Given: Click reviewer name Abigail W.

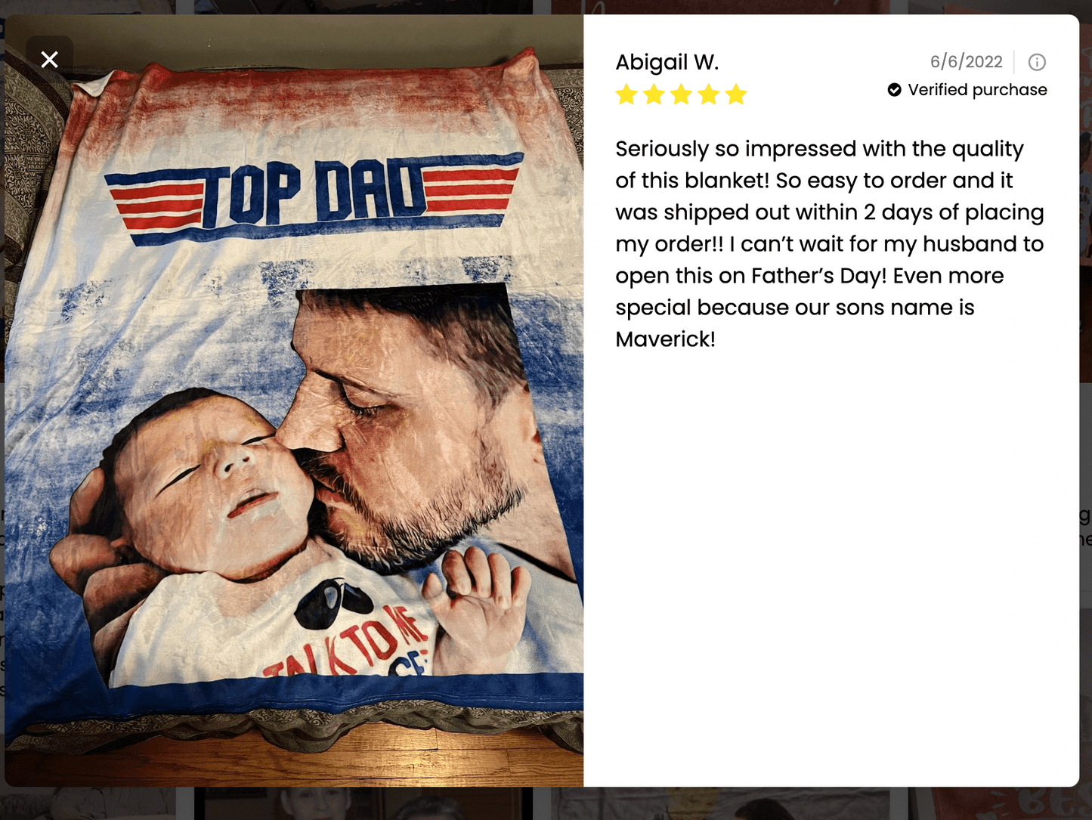Looking at the screenshot, I should [x=667, y=62].
